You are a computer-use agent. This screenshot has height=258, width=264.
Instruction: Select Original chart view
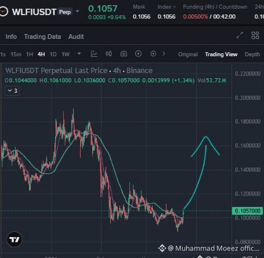[188, 54]
